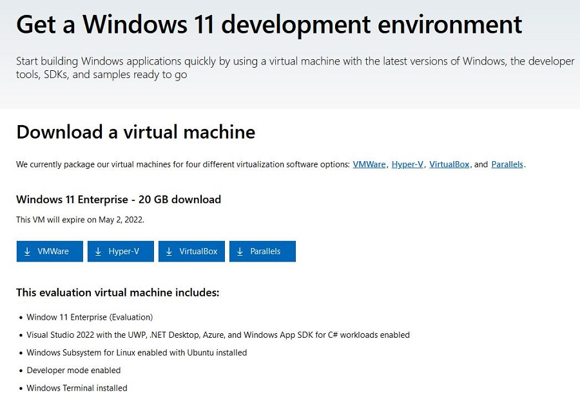Click the download arrow icon on Hyper-V button
This screenshot has width=580, height=397.
(98, 251)
